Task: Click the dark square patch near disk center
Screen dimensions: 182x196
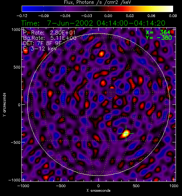Action: pos(111,93)
